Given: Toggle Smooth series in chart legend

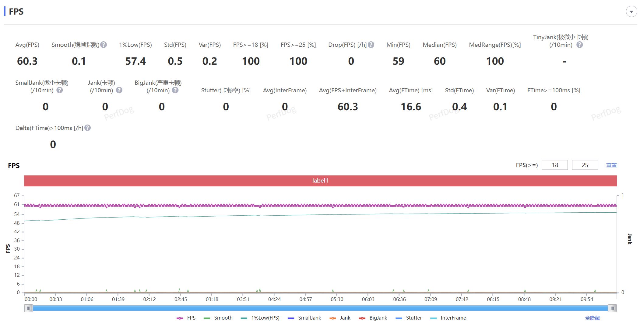Looking at the screenshot, I should point(218,318).
